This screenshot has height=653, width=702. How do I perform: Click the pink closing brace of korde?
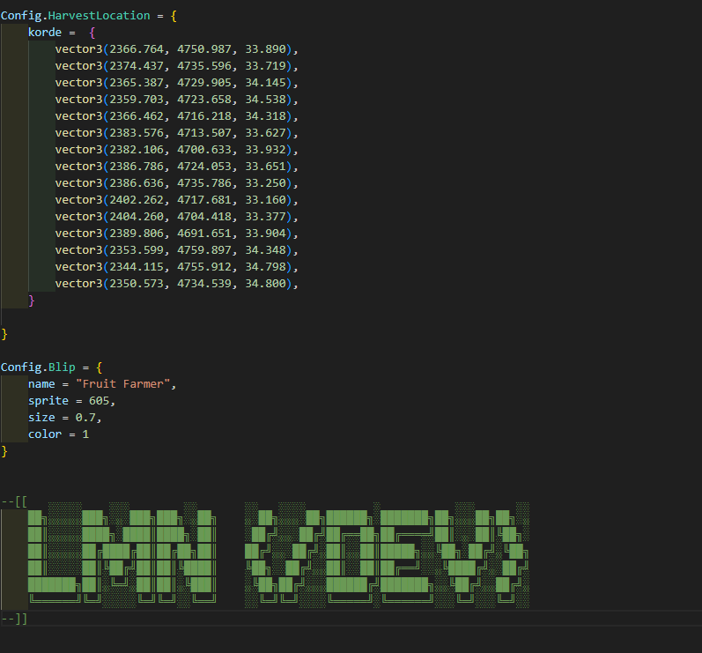click(x=32, y=301)
